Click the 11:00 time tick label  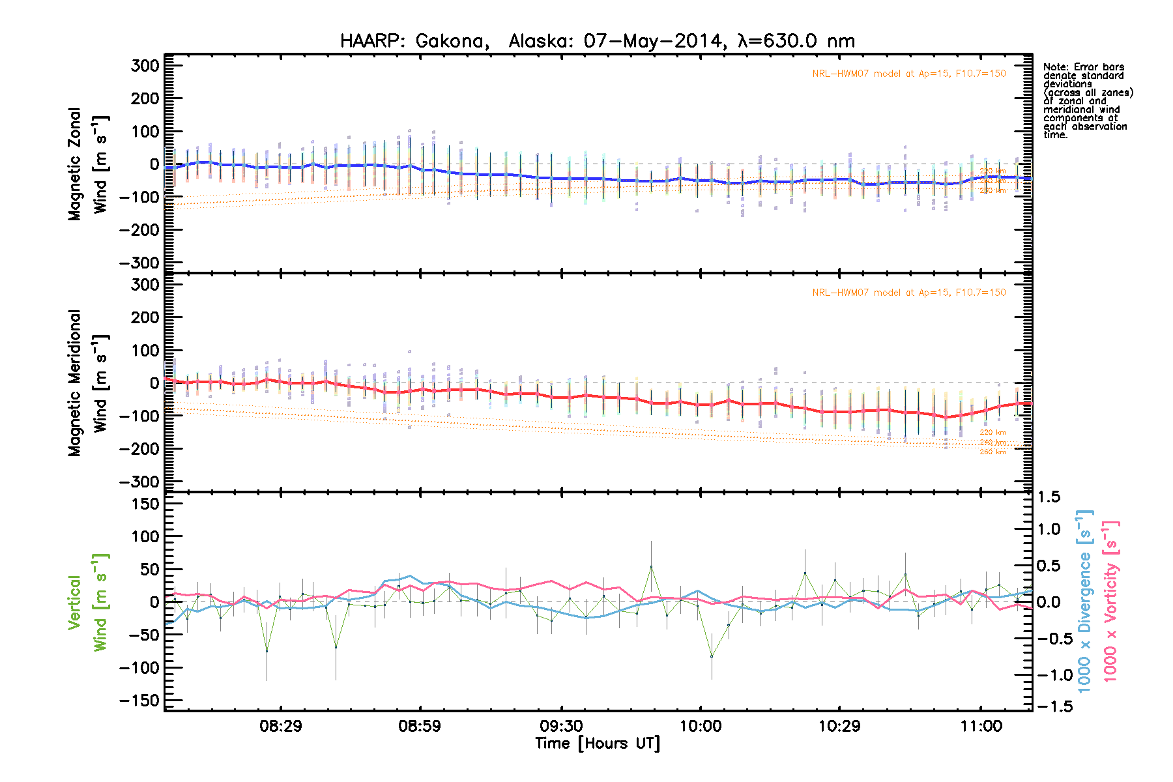981,727
